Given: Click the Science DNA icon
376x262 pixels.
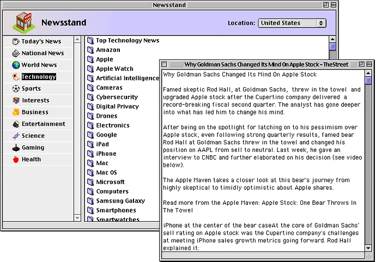Looking at the screenshot, I should (x=16, y=136).
